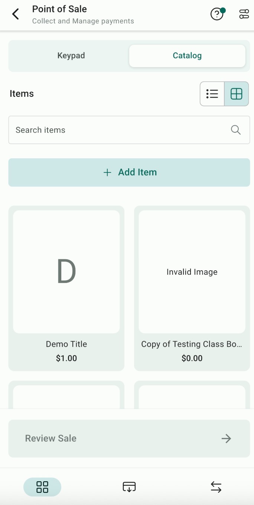Focus the Search items field
The width and height of the screenshot is (254, 505).
tap(119, 130)
